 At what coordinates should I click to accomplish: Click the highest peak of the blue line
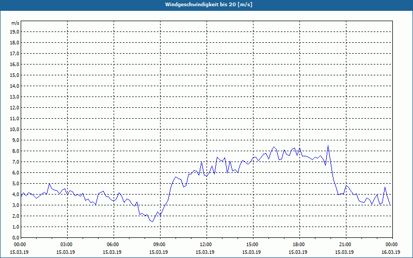[x=328, y=146]
